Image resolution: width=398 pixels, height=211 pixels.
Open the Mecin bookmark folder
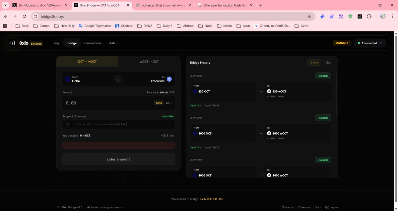(x=224, y=26)
